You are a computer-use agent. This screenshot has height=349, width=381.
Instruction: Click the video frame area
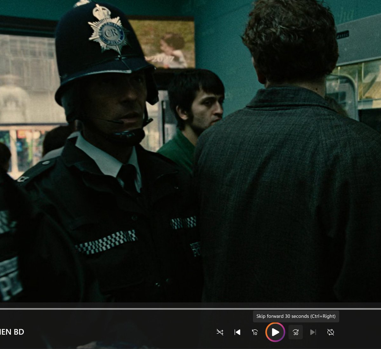(190, 151)
